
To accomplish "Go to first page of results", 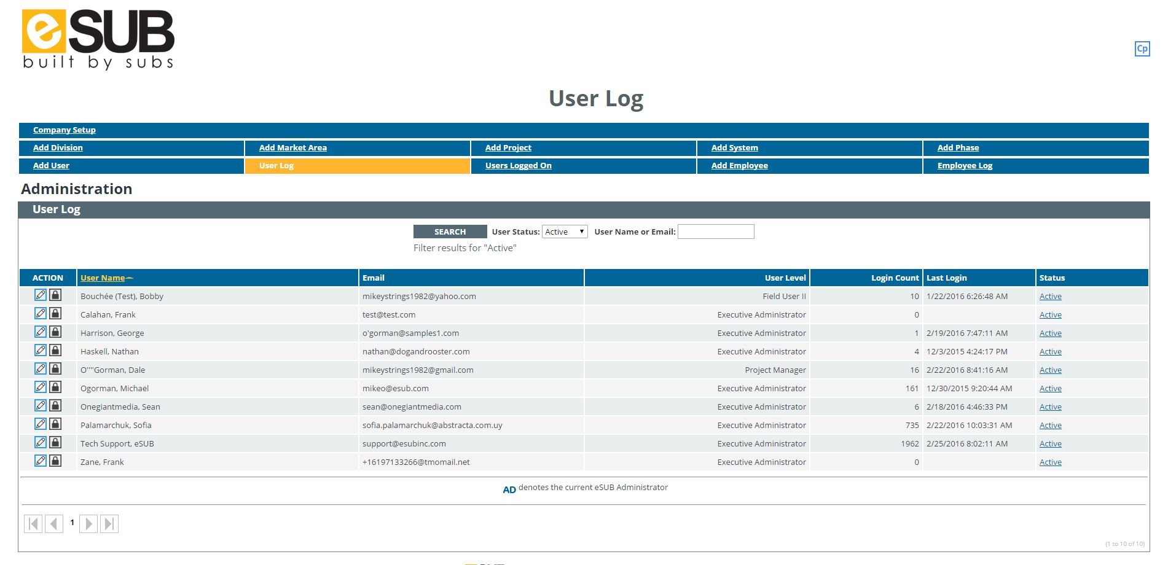I will (33, 524).
